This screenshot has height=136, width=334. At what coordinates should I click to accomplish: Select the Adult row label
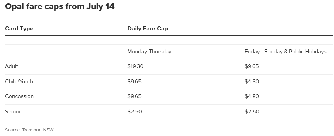point(11,66)
